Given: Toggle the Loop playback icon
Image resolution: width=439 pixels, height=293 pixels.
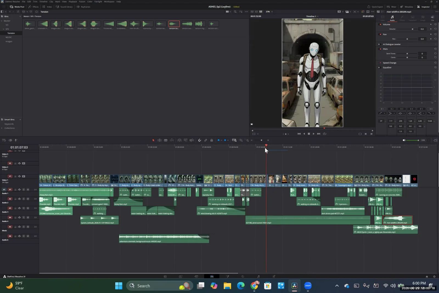Looking at the screenshot, I should coord(325,134).
